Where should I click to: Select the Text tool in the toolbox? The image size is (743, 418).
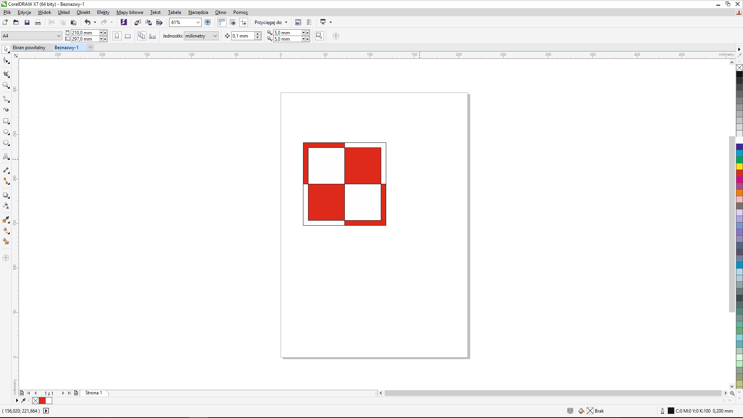(x=6, y=157)
